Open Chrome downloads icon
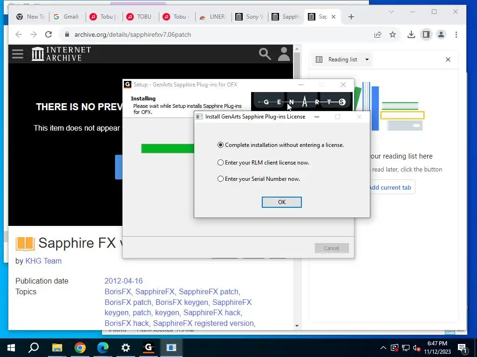Viewport: 477px width, 357px height. (x=411, y=34)
